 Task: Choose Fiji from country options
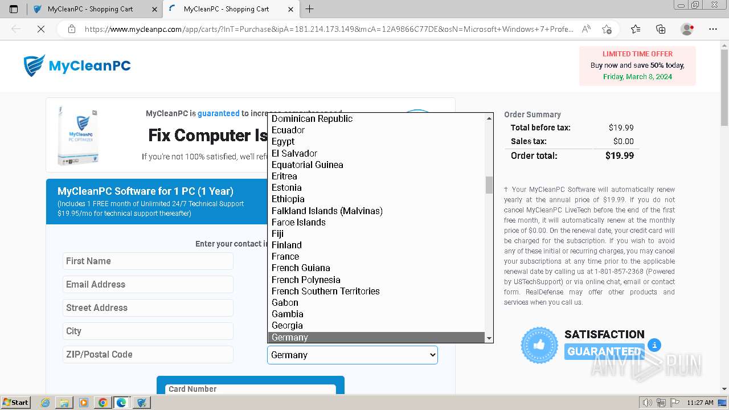click(x=376, y=233)
